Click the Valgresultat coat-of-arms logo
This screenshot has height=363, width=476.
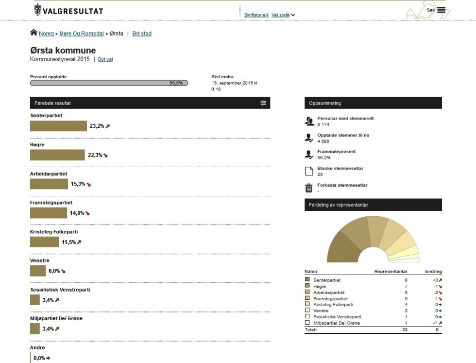point(37,10)
